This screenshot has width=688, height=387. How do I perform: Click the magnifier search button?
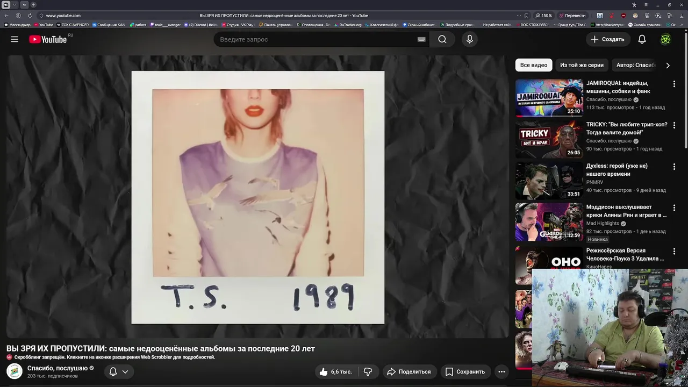point(442,39)
